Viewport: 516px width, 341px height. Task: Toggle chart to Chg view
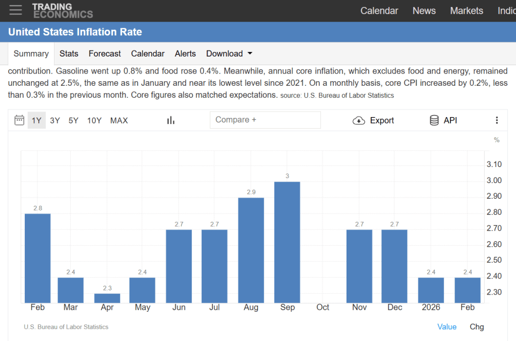[x=477, y=327]
